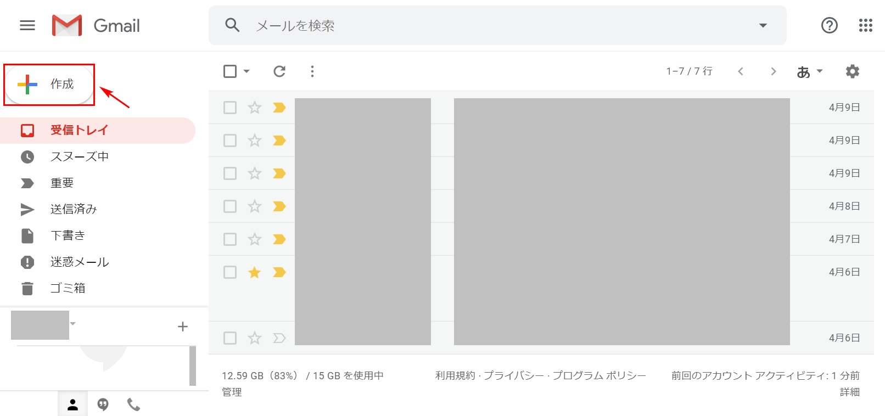Open settings gear menu
The height and width of the screenshot is (416, 885).
852,71
